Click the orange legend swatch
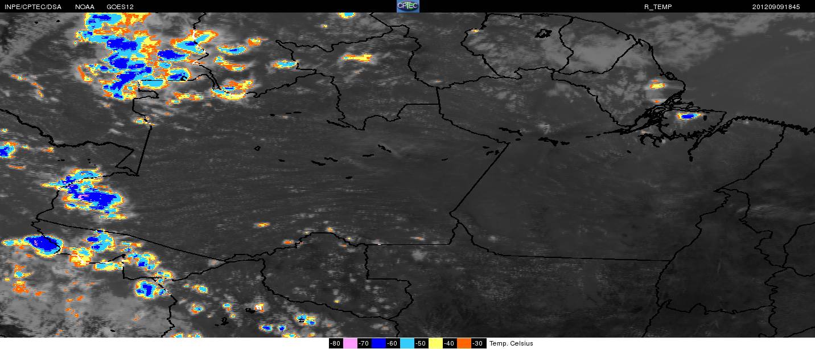815x349 pixels. [464, 343]
